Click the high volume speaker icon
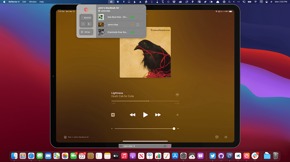290x162 pixels. pos(178,129)
